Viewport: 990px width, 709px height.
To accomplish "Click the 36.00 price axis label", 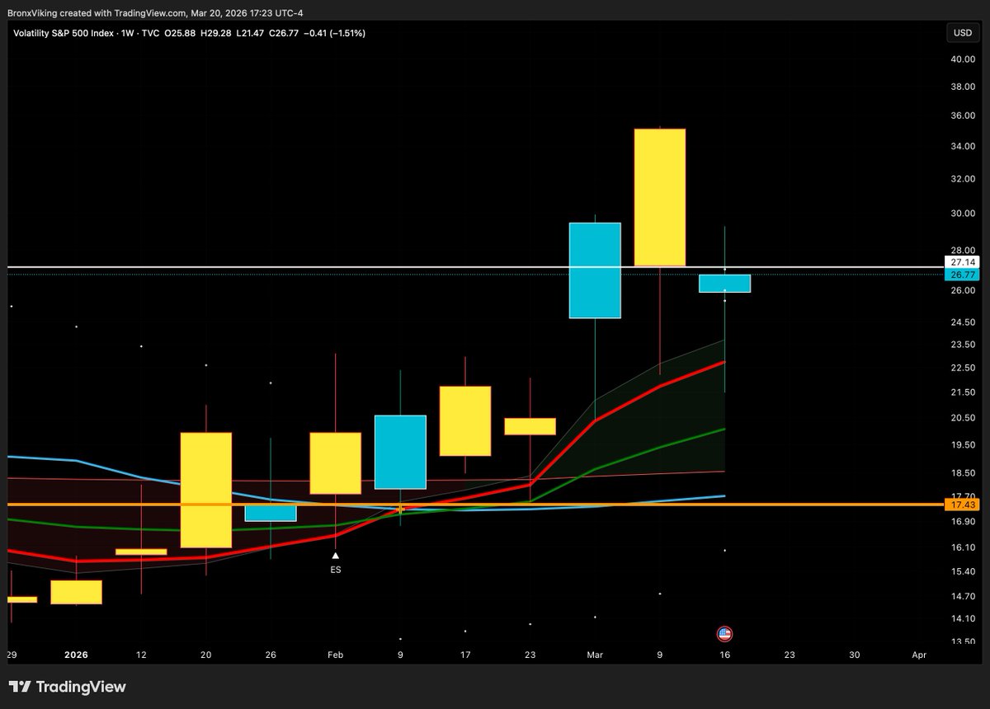I will pyautogui.click(x=963, y=115).
